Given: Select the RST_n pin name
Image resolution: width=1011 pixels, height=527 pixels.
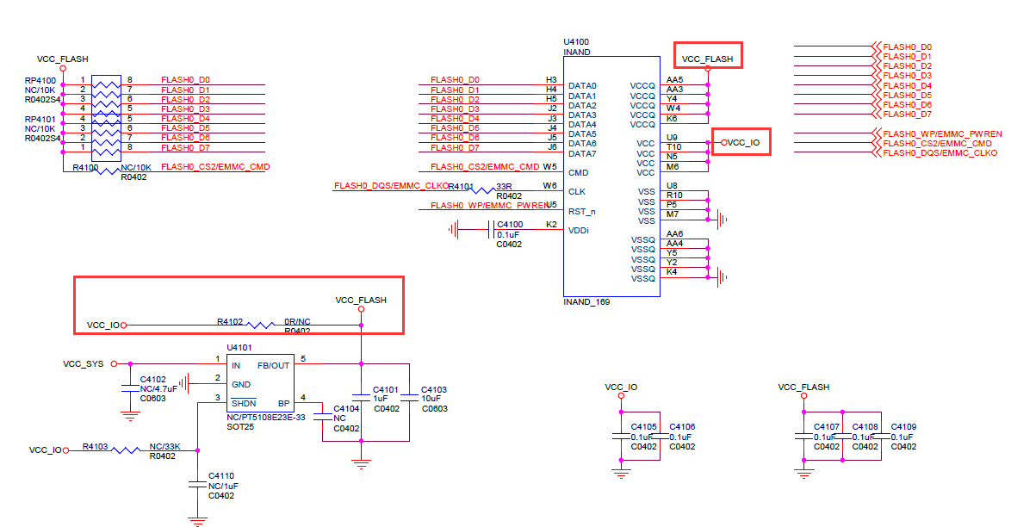Looking at the screenshot, I should [581, 212].
